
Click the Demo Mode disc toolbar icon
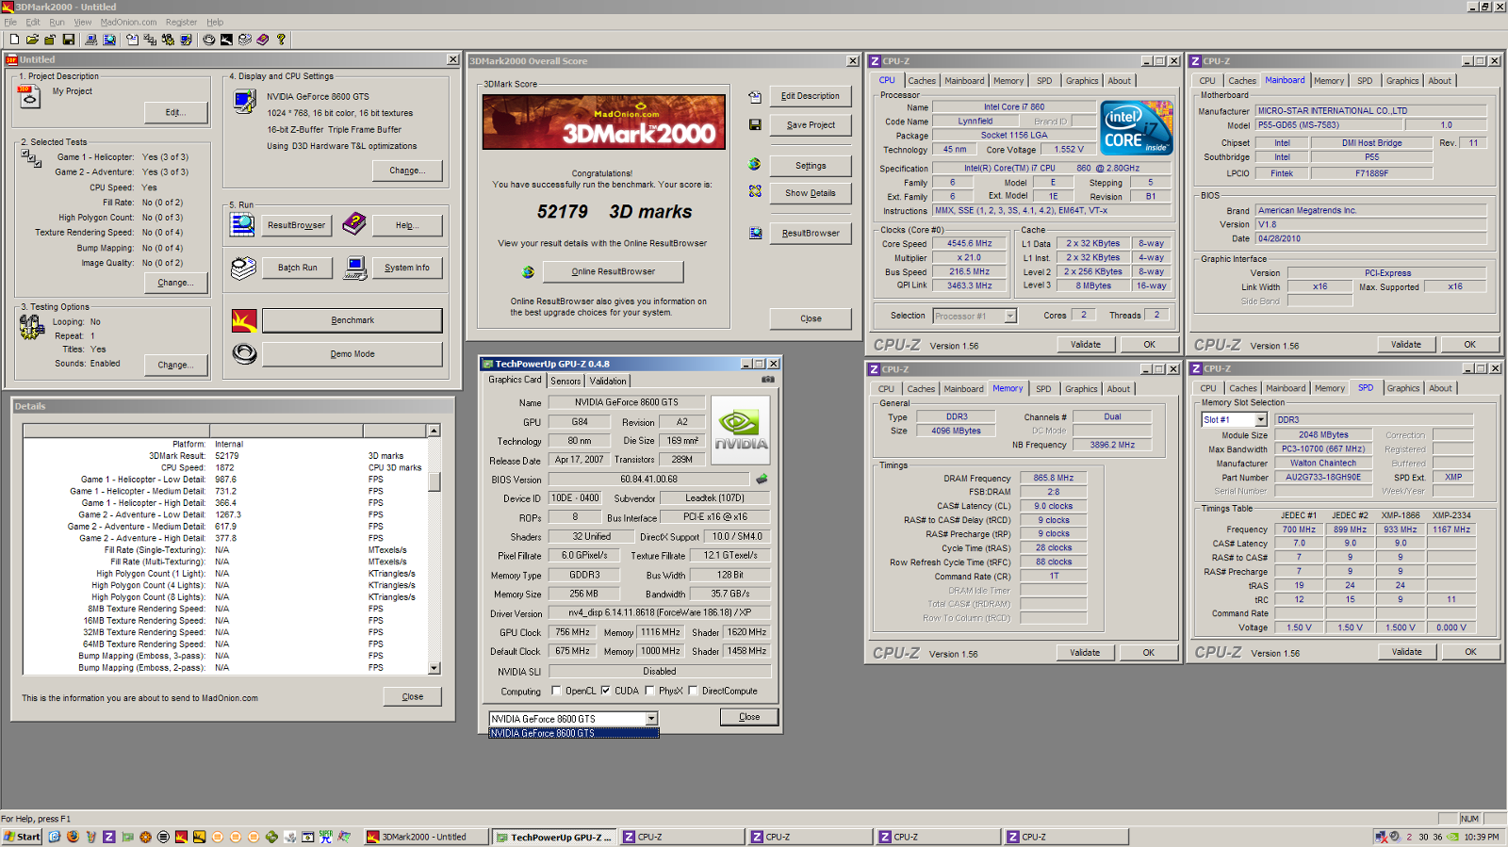[208, 40]
